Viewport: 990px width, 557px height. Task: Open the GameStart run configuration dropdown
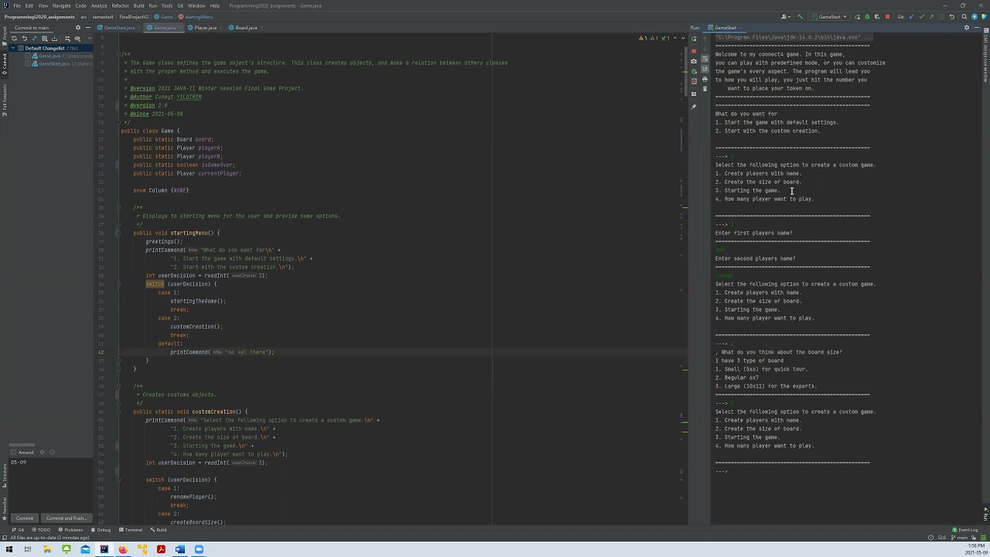(829, 16)
